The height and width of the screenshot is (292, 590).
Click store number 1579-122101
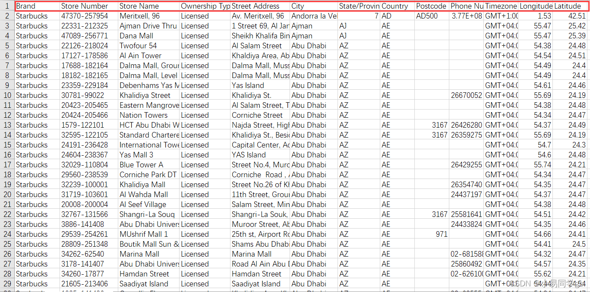pos(89,125)
